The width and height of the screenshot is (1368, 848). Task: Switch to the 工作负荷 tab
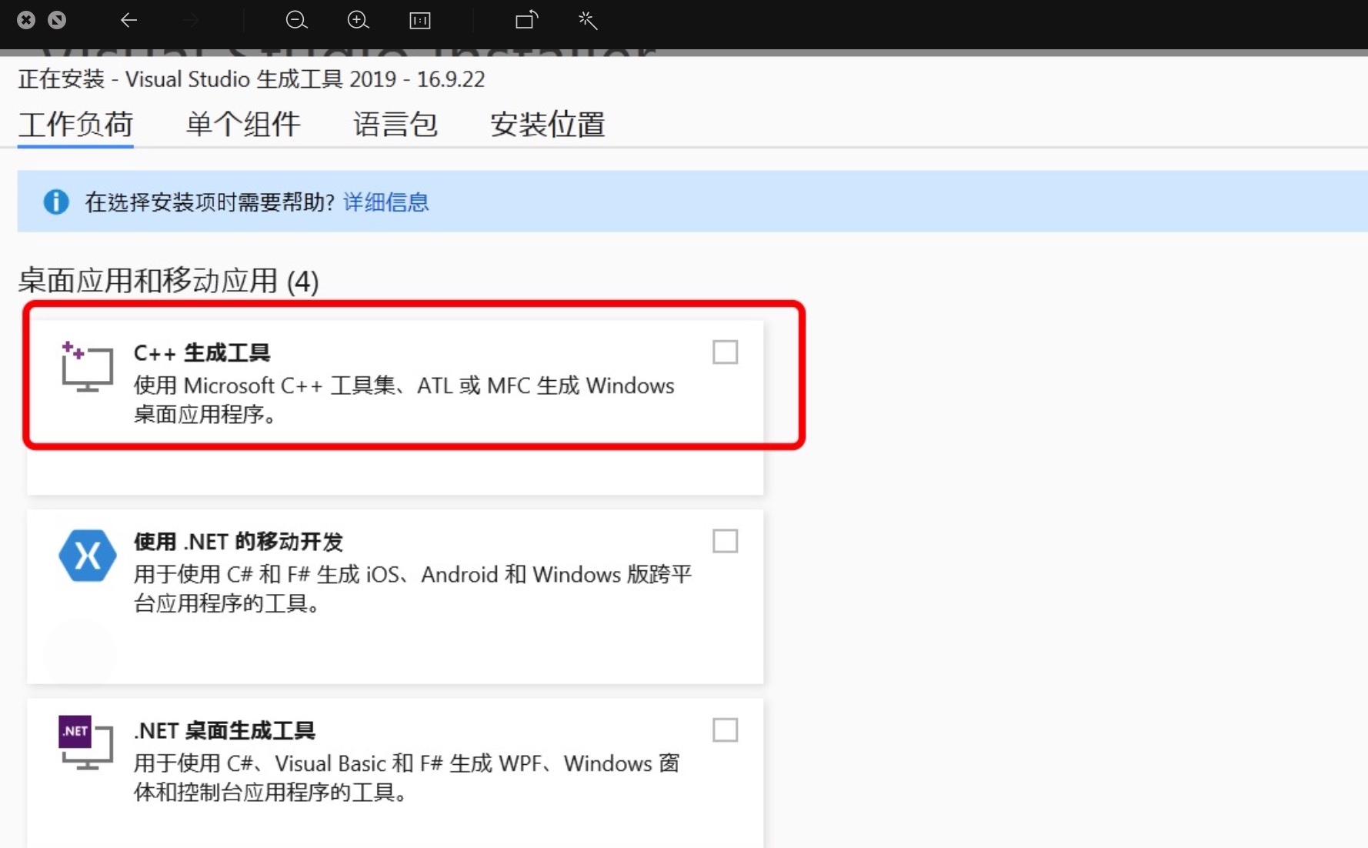click(75, 124)
